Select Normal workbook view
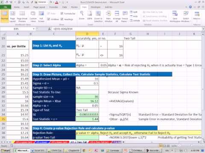 pos(4,17)
